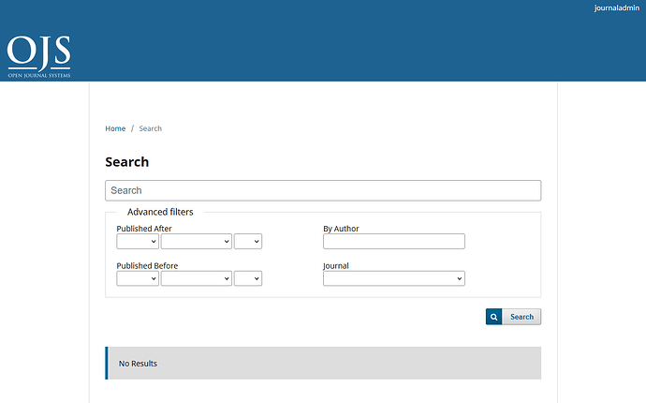Click the No Results notice bar
Screen dimensions: 646x403
pos(323,363)
